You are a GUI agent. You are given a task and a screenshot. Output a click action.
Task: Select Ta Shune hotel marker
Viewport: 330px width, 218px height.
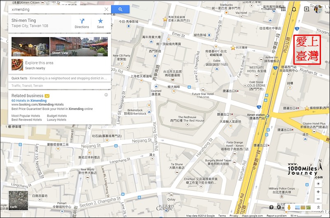[x=177, y=172]
